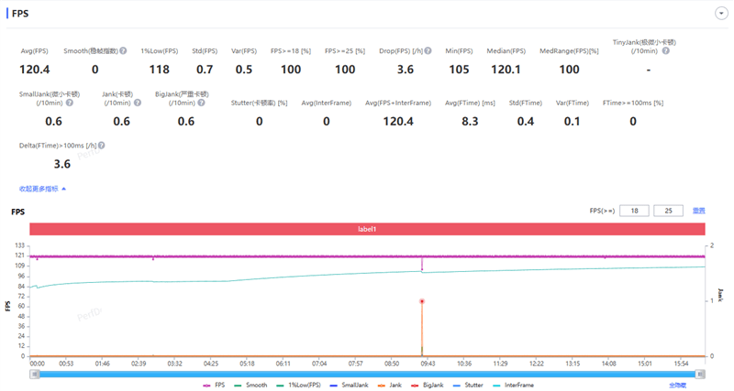Screen dimensions: 734x391
Task: Click the blue timeline range slider
Action: coord(367,374)
